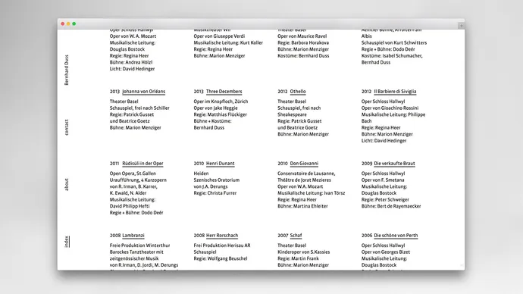Click the text 'Oper von Jake Heggie'
This screenshot has height=294, width=523.
[x=215, y=108]
